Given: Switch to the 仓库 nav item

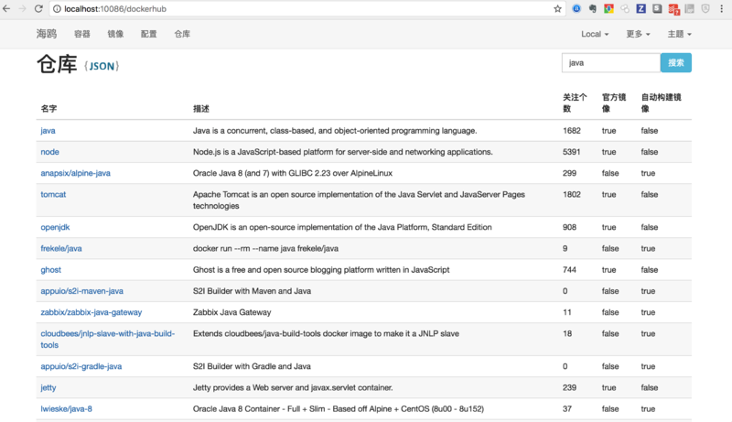Looking at the screenshot, I should tap(182, 34).
